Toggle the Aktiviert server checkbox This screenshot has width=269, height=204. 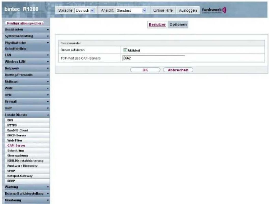[x=125, y=50]
